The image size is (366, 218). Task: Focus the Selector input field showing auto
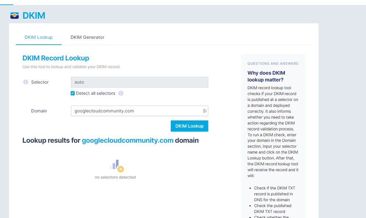point(140,82)
